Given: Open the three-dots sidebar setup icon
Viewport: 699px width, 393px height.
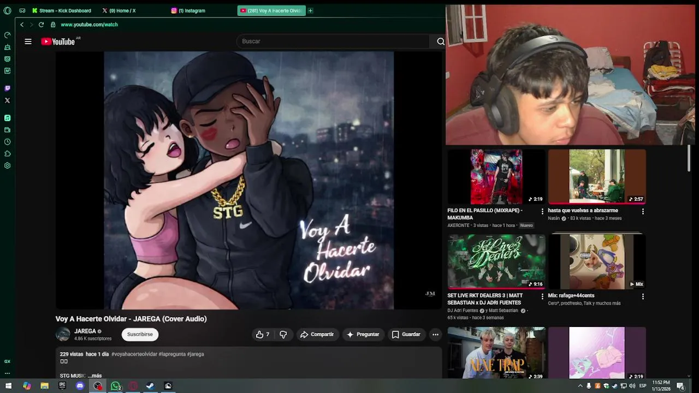Looking at the screenshot, I should (x=7, y=373).
